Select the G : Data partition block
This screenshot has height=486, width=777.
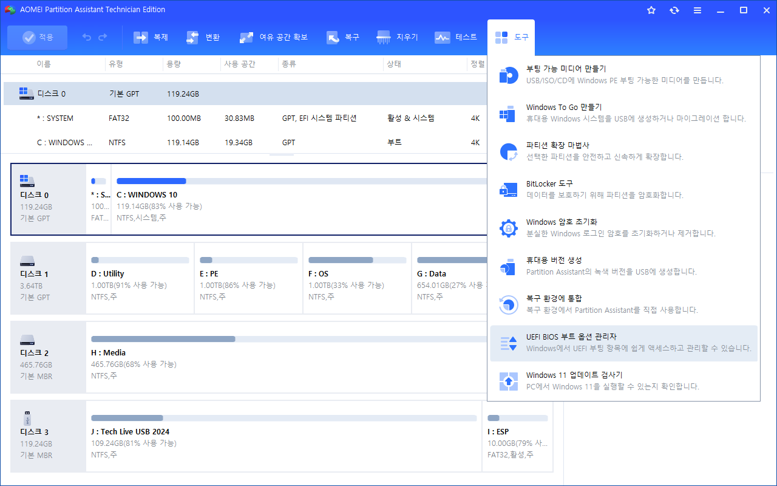pos(450,278)
